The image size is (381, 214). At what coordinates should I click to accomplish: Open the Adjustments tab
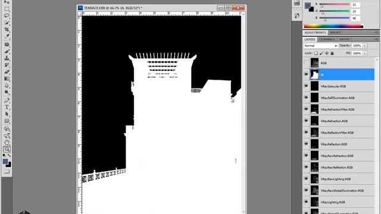pyautogui.click(x=315, y=33)
